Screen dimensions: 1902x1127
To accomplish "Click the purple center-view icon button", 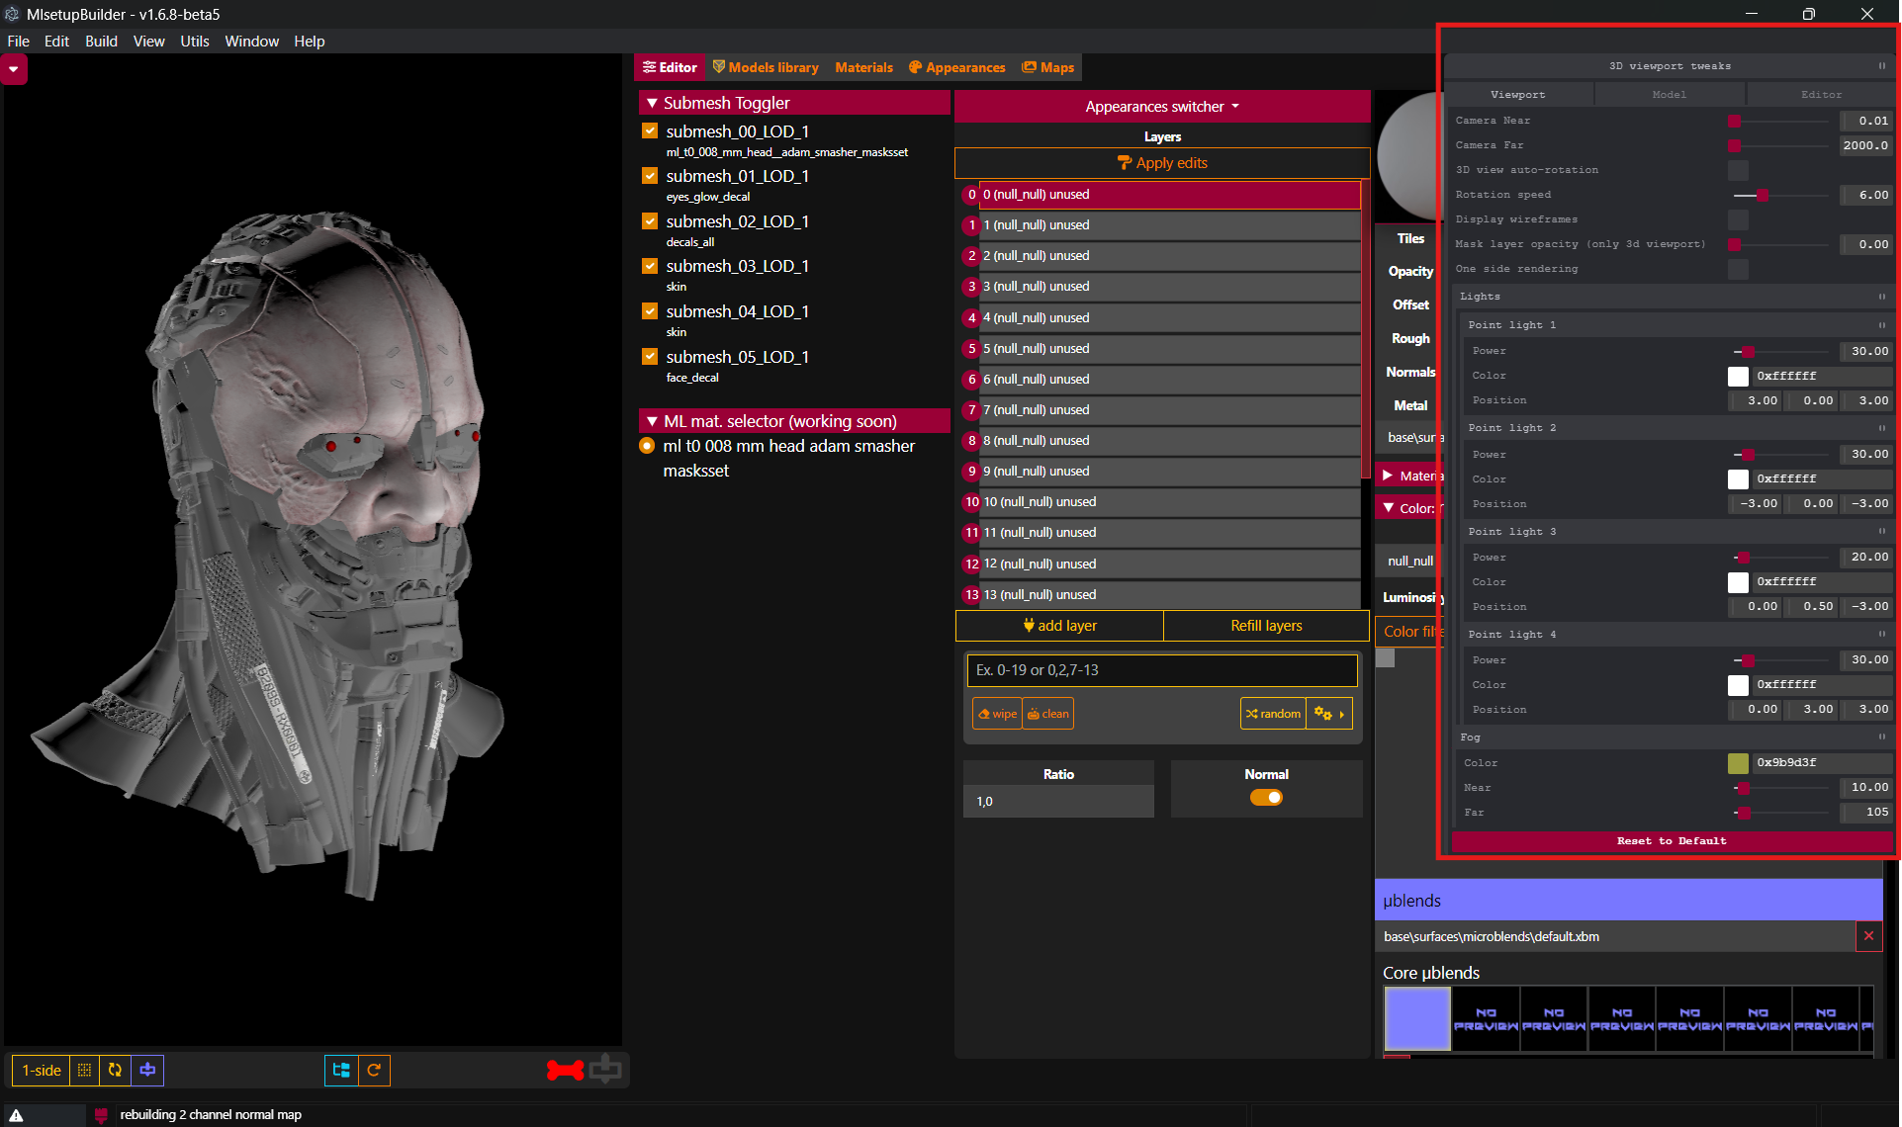I will point(147,1070).
